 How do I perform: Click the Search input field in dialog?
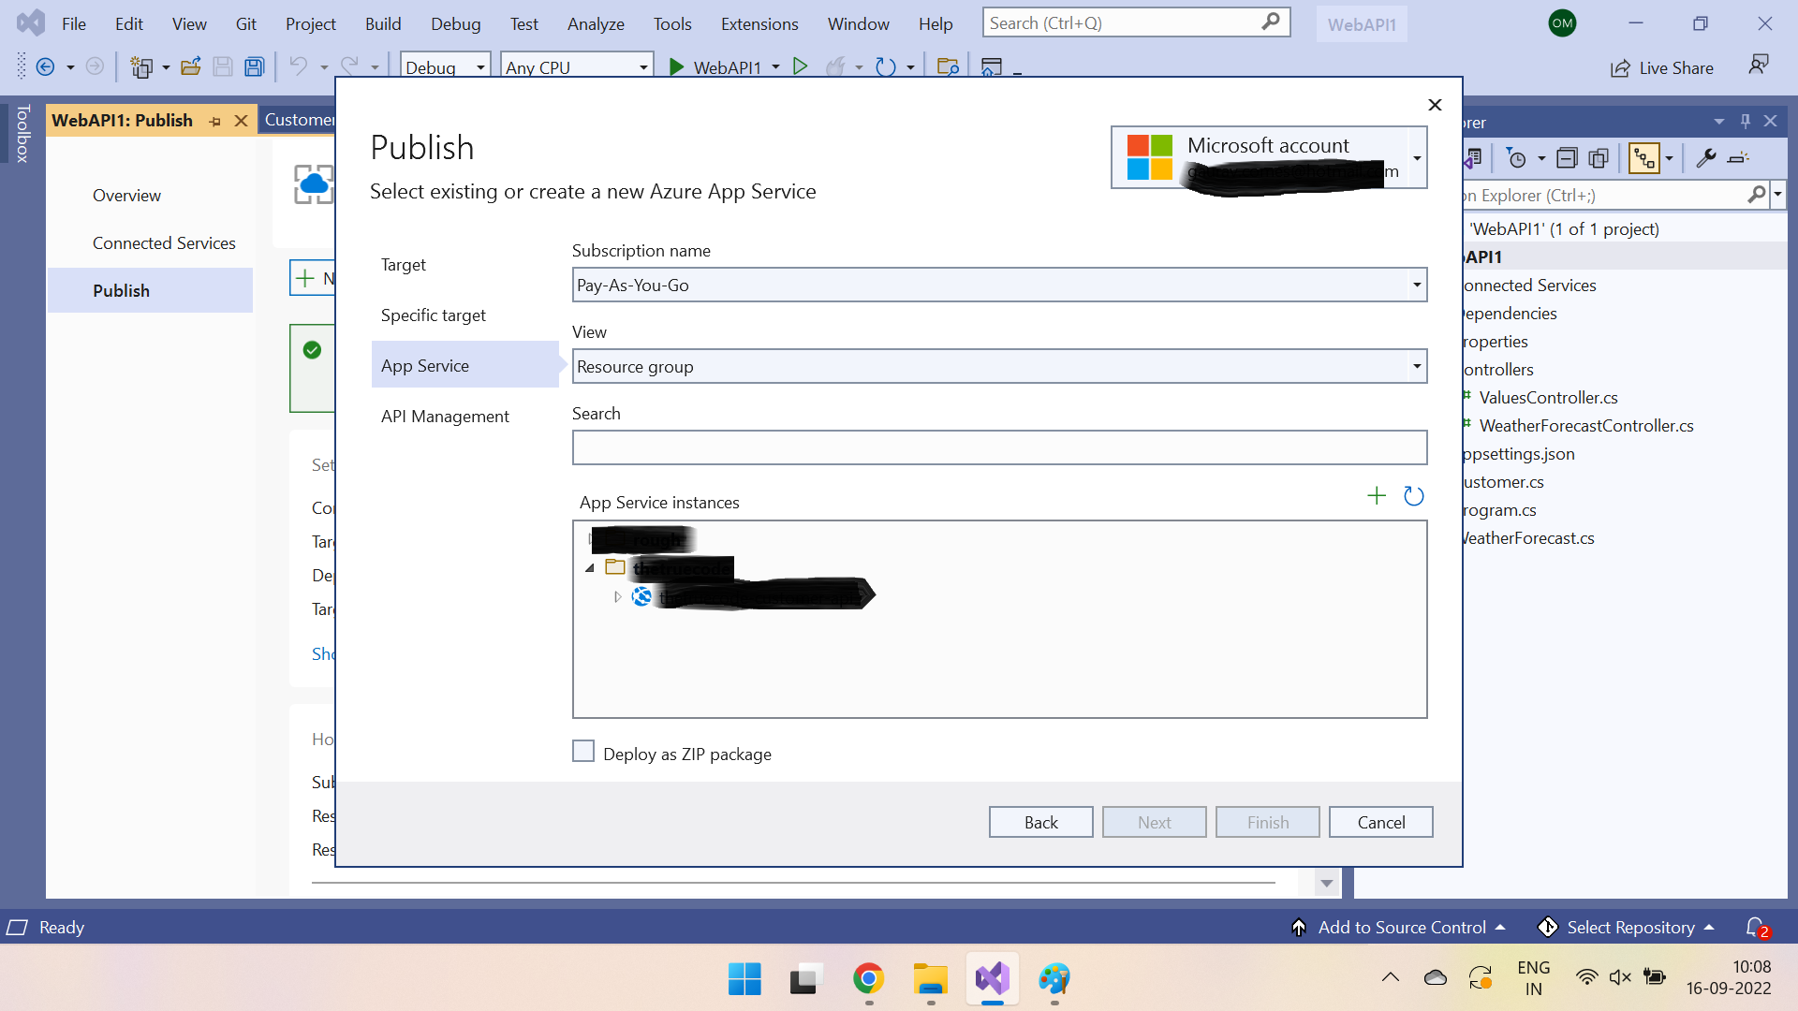(x=999, y=447)
